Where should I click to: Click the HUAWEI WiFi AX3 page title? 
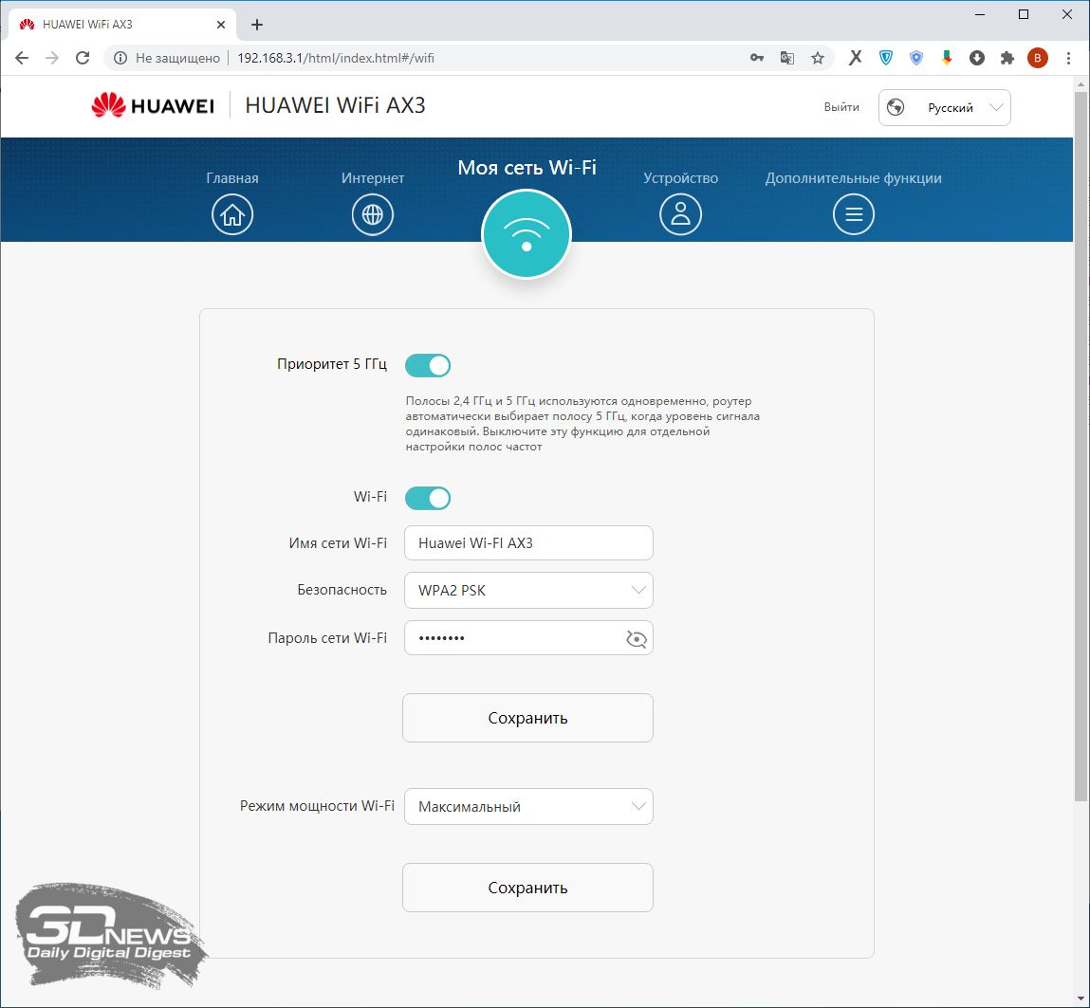pyautogui.click(x=335, y=105)
